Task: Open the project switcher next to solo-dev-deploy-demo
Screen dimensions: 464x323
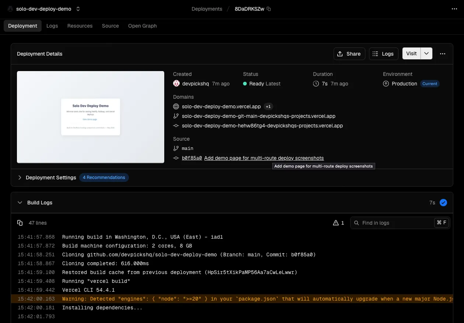Action: coord(78,9)
